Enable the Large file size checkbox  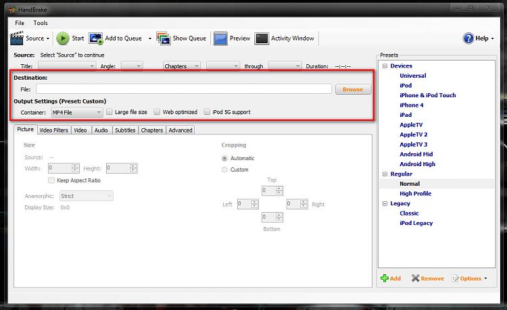point(110,111)
